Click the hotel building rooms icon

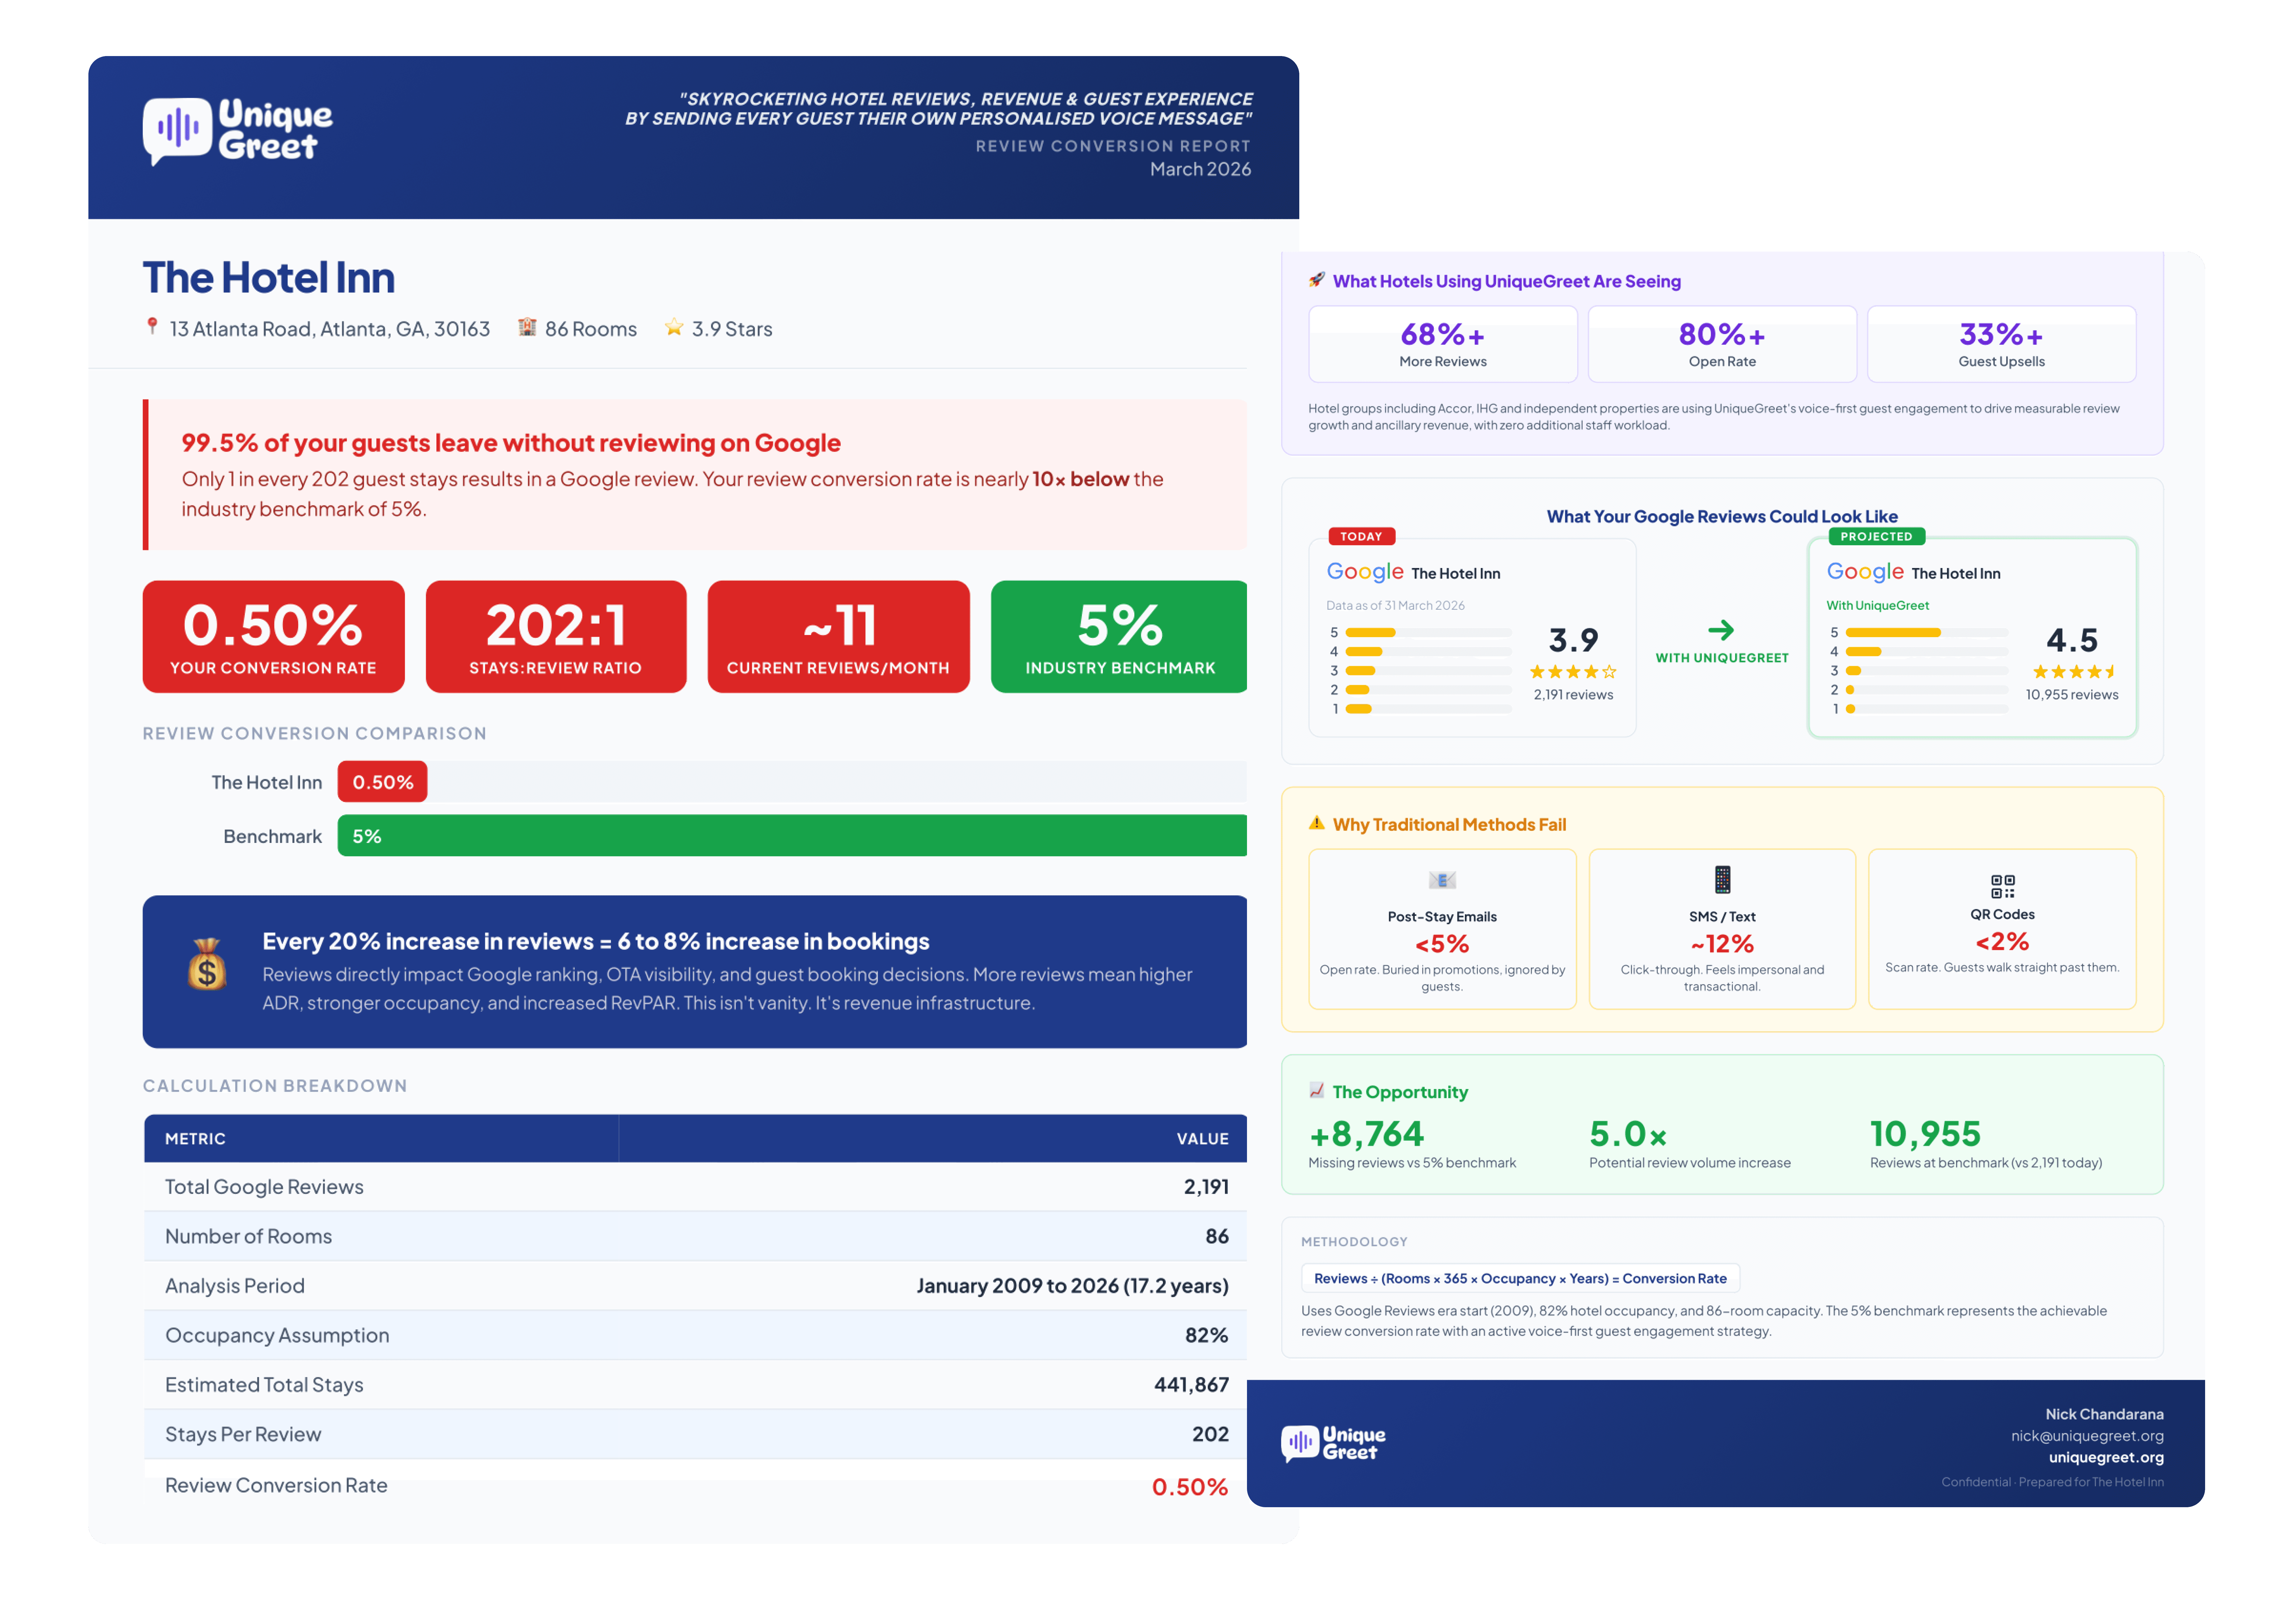[x=527, y=327]
